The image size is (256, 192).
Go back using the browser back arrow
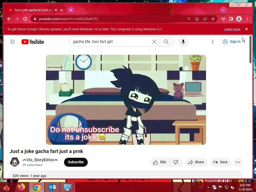click(x=9, y=19)
